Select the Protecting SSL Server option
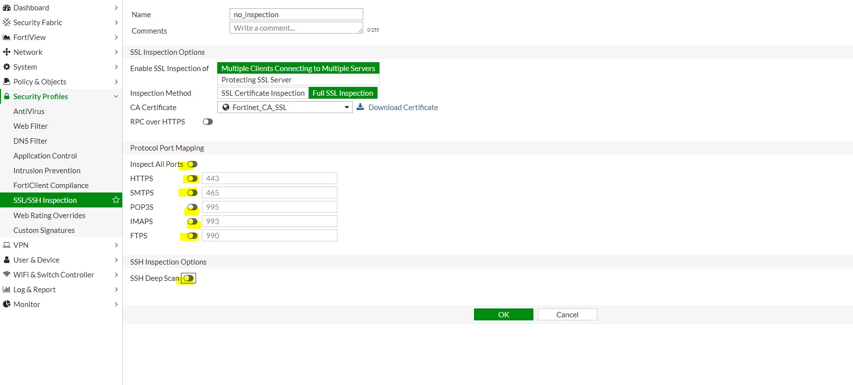Viewport: 853px width, 385px height. [298, 79]
